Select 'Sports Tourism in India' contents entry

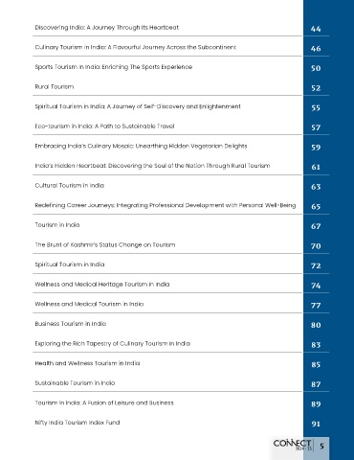[x=114, y=67]
